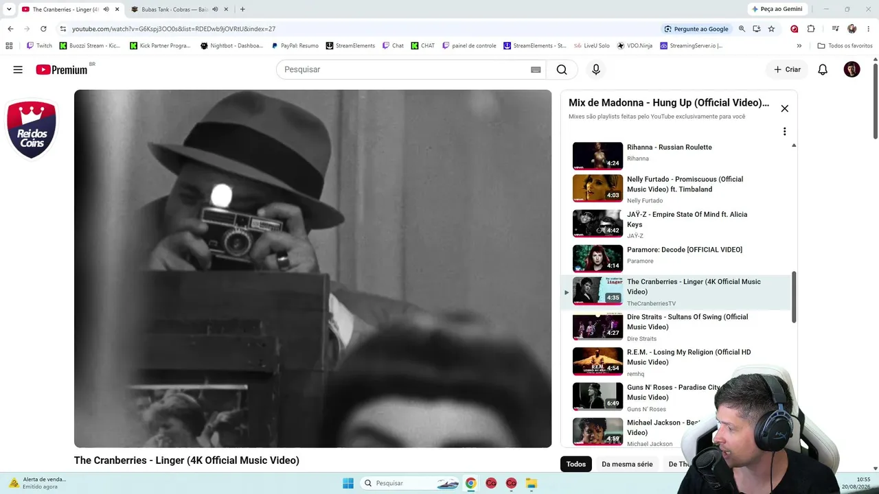Click the Mix playlist scrollbar thumb
879x494 pixels.
click(x=794, y=296)
